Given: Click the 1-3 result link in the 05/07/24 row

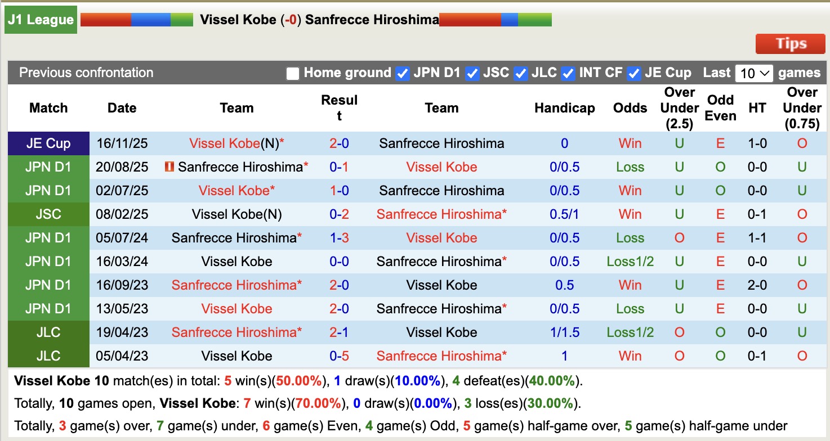Looking at the screenshot, I should coord(339,237).
